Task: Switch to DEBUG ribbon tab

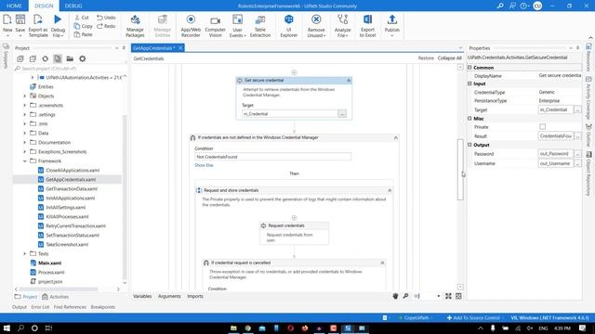Action: 73,6
